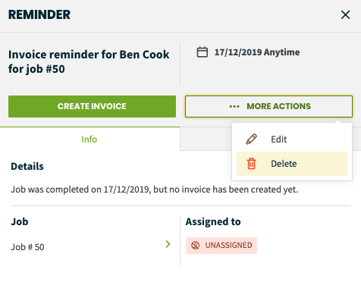Image resolution: width=361 pixels, height=282 pixels.
Task: Open Job # 50 via green chevron
Action: point(168,244)
